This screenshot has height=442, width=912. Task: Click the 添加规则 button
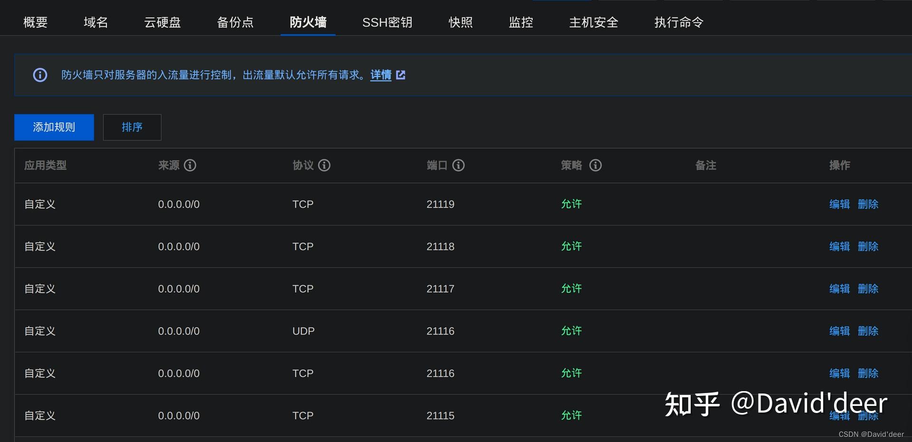click(54, 127)
